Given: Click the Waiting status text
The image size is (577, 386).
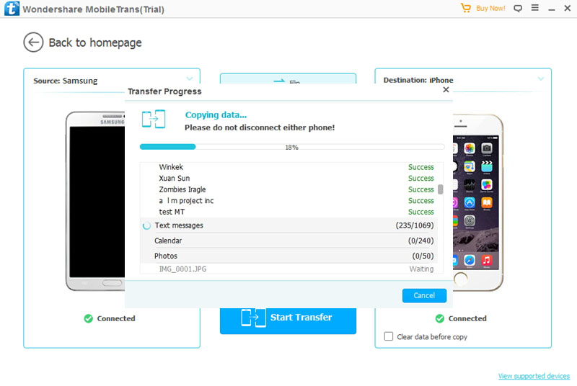Looking at the screenshot, I should 421,269.
